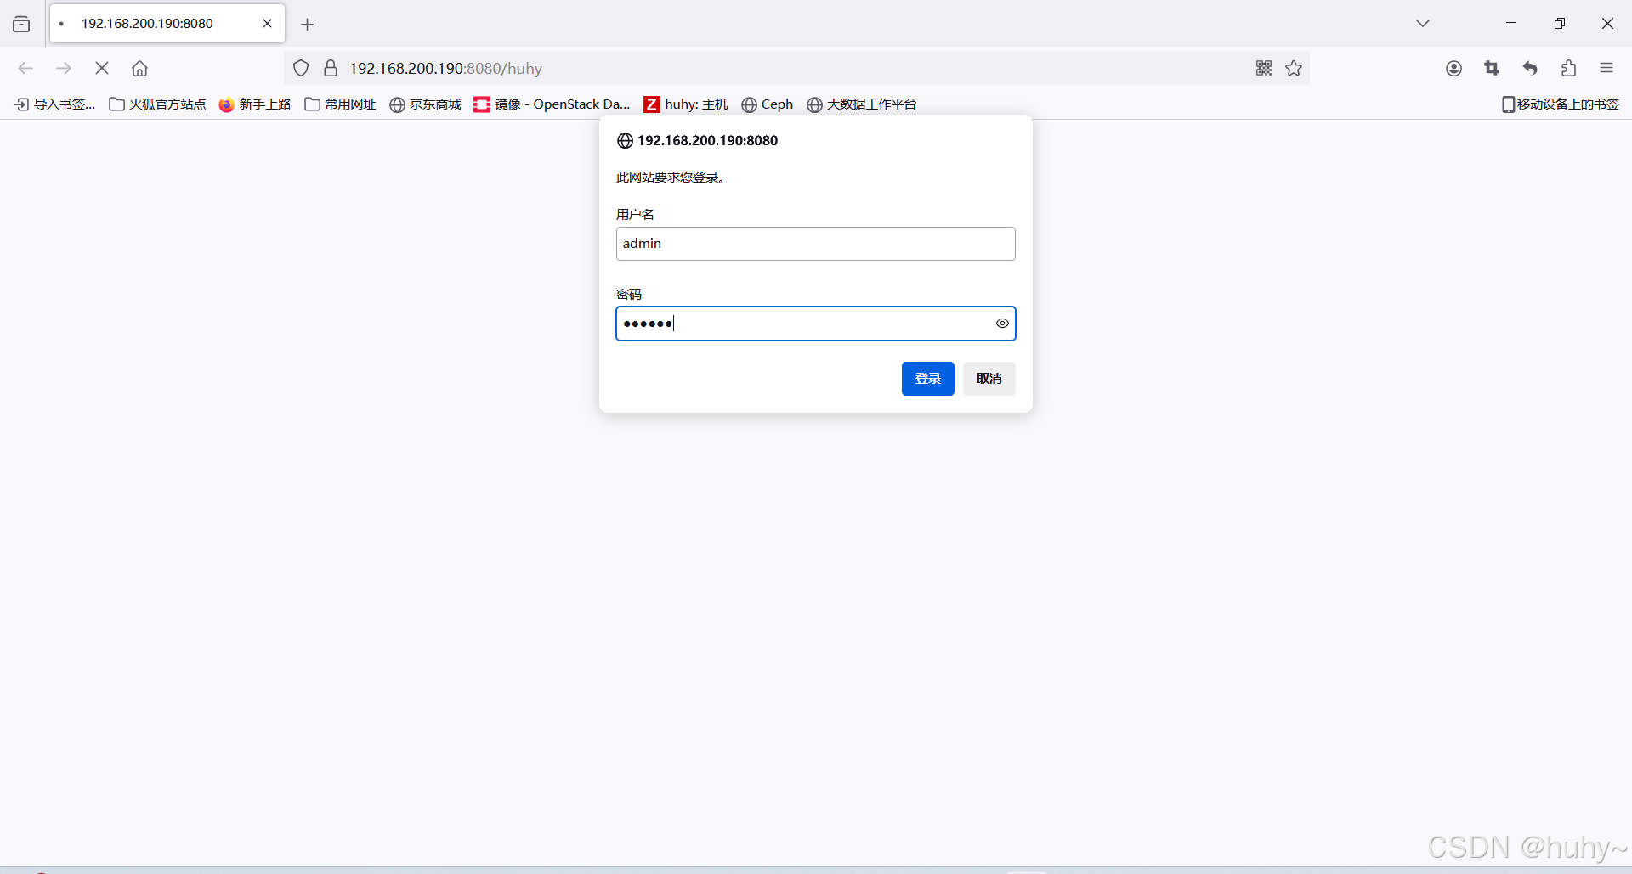
Task: Click the 取消 cancel button
Action: (989, 379)
